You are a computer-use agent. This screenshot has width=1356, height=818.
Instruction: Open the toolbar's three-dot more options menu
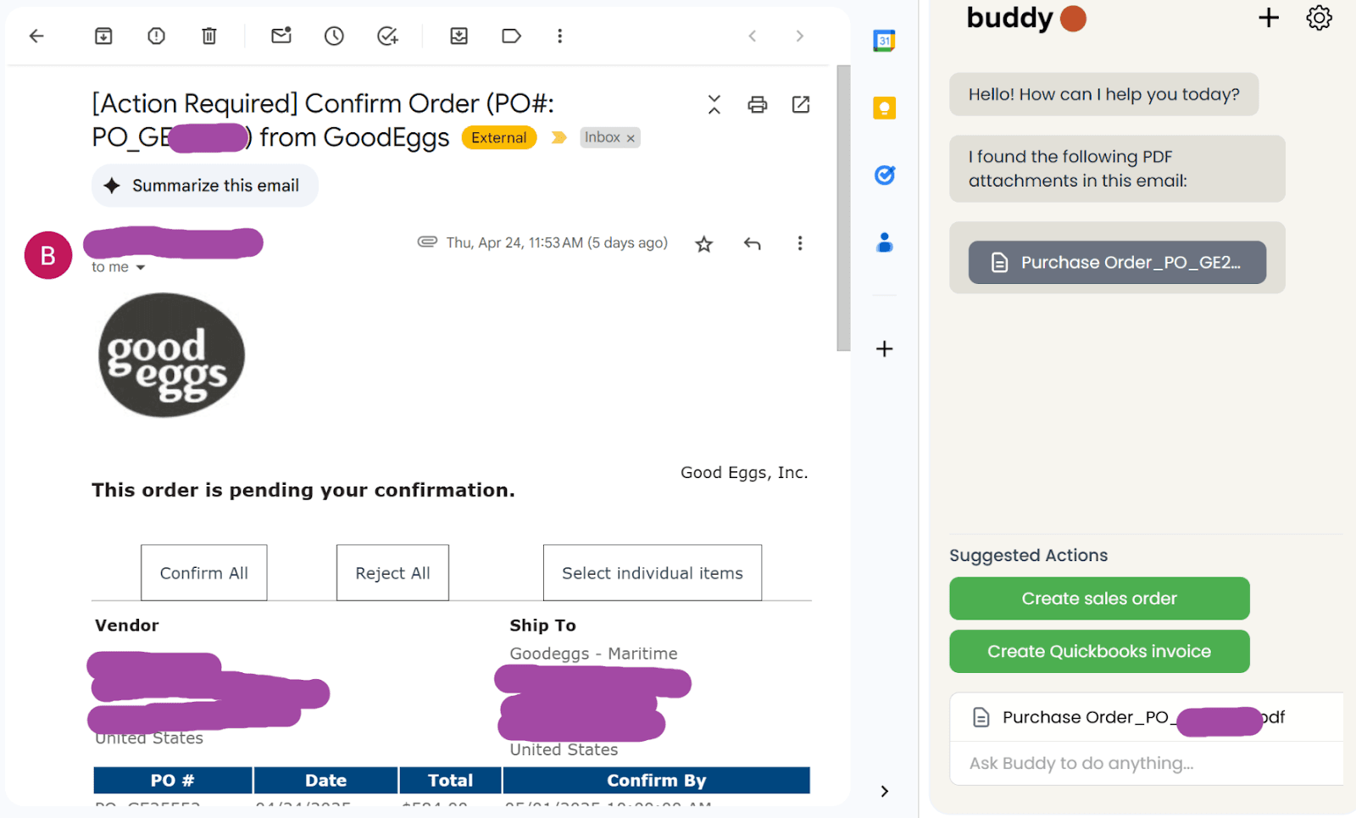559,36
